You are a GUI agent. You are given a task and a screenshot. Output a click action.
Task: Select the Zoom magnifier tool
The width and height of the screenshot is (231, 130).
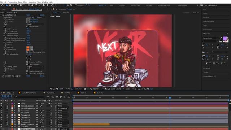14,5
